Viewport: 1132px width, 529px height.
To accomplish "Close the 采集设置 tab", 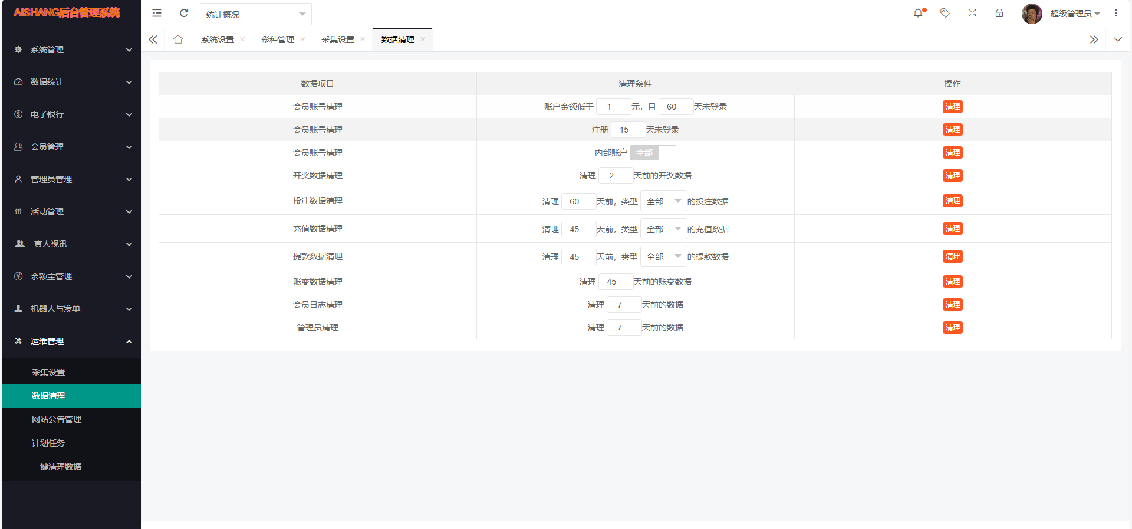I will point(363,39).
